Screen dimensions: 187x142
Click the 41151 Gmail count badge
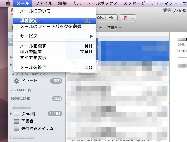pos(55,114)
